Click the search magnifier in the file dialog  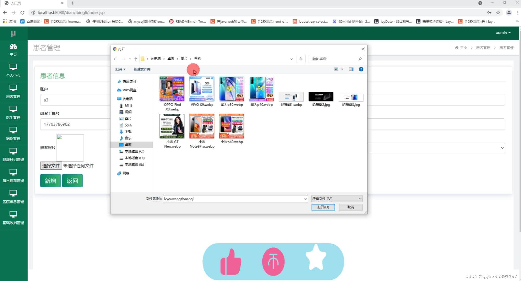tap(360, 59)
